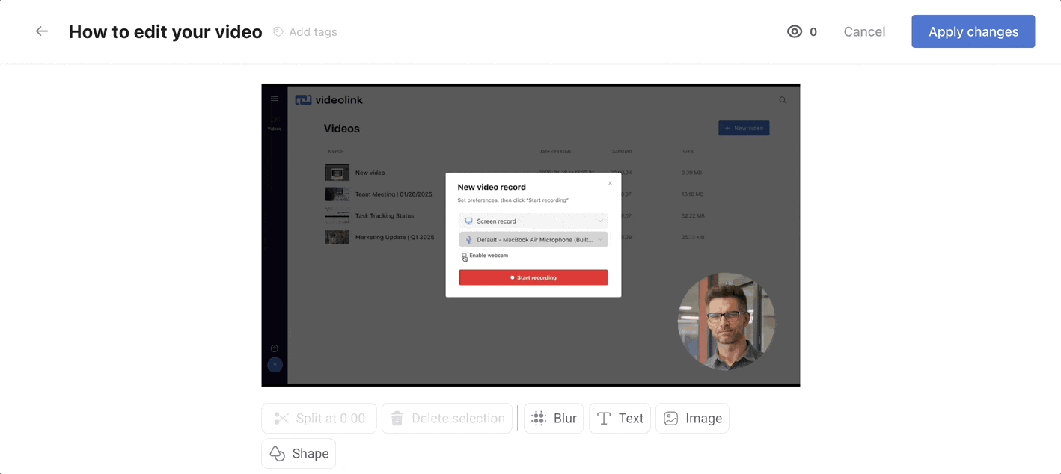Click the help question mark icon

tap(275, 347)
